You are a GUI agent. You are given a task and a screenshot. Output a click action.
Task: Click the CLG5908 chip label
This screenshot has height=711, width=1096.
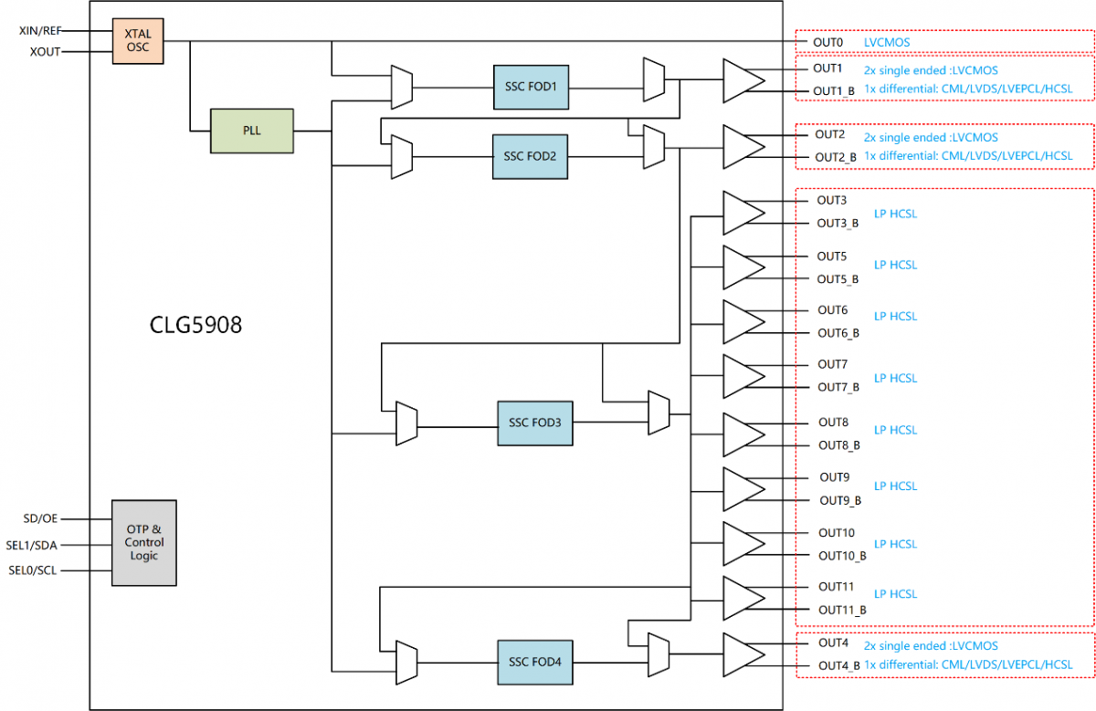coord(196,324)
